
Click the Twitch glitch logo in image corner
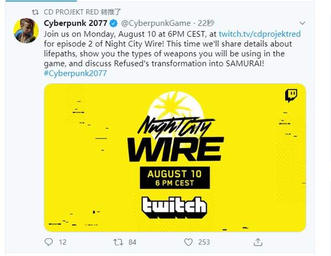[291, 96]
